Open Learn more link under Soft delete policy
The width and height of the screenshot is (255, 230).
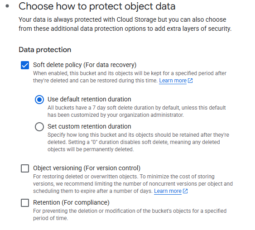[x=173, y=81]
